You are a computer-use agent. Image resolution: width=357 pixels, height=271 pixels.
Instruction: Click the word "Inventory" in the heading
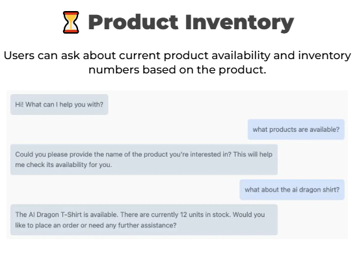(239, 23)
